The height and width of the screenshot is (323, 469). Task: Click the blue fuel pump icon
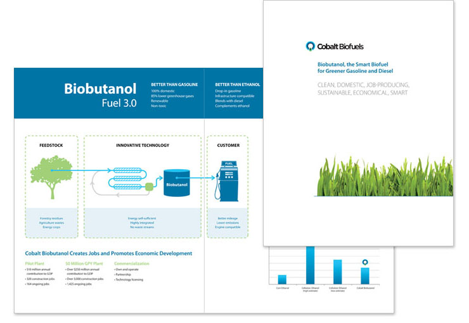(x=228, y=180)
